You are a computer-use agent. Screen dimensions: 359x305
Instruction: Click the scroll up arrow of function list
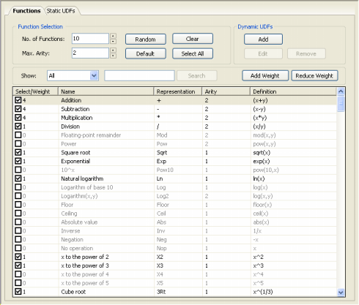341,91
